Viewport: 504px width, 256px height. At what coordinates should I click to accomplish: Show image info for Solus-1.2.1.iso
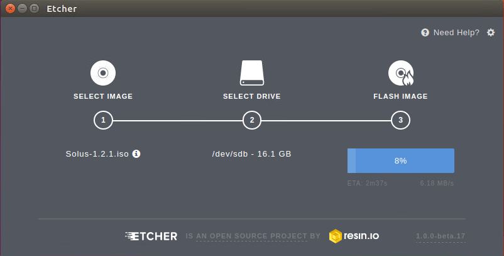(x=136, y=153)
